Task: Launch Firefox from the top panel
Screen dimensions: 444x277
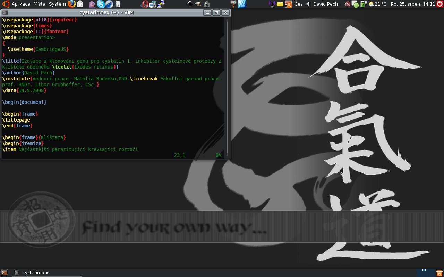Action: point(71,4)
